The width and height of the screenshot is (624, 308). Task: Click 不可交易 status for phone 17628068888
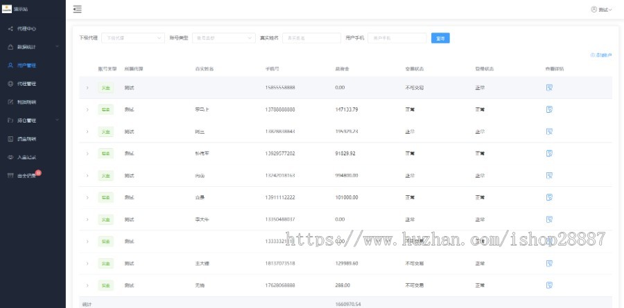(x=415, y=285)
